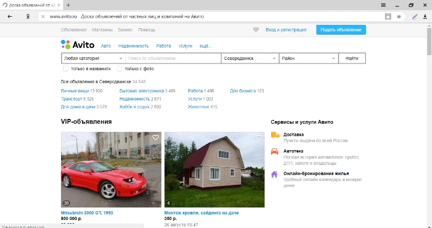Expand the 'Любая категория' dropdown

(93, 58)
